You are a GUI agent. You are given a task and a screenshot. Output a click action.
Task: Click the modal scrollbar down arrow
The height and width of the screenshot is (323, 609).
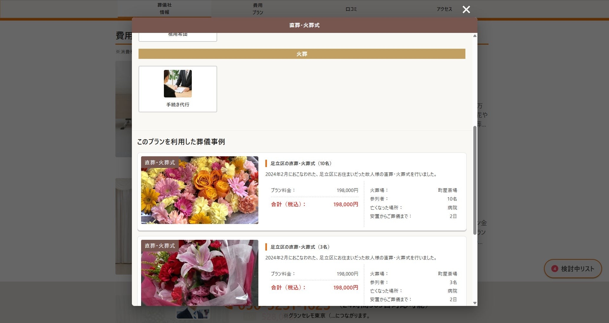tap(475, 303)
